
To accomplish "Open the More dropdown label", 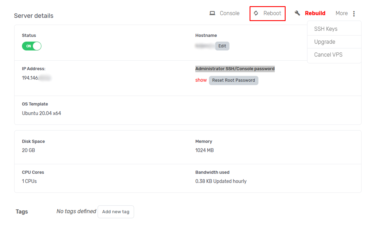I will [342, 13].
